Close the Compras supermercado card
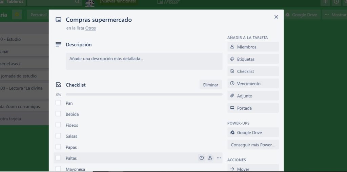 276,17
